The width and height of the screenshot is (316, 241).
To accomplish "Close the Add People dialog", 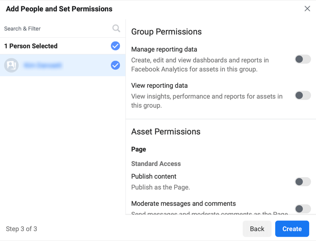I will coord(307,8).
